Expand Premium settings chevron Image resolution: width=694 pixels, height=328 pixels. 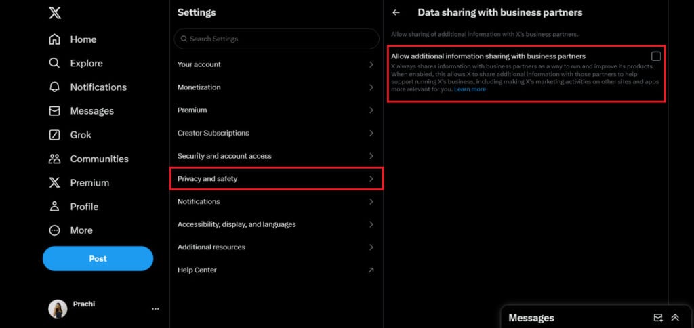tap(371, 110)
